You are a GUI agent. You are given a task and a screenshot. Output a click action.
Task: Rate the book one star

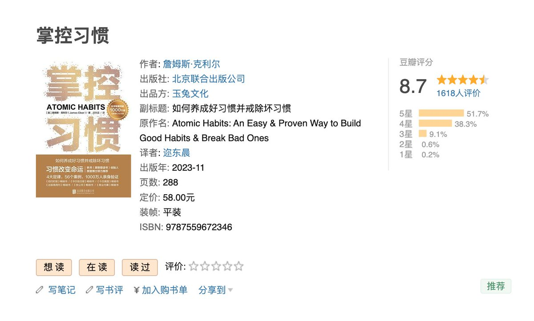tap(194, 267)
